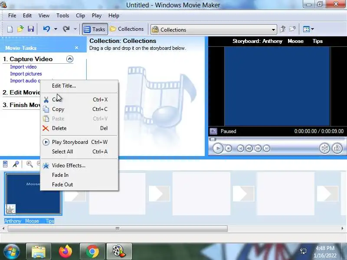Zoom in the timeline with magnifier
Image resolution: width=347 pixels, height=260 pixels.
pos(29,164)
